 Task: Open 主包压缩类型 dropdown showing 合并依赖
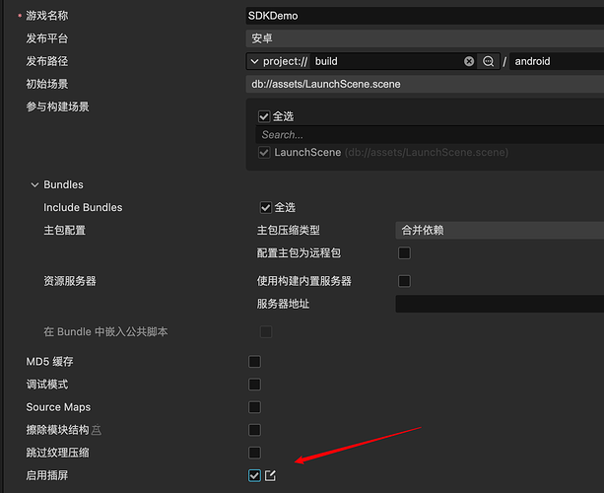500,230
